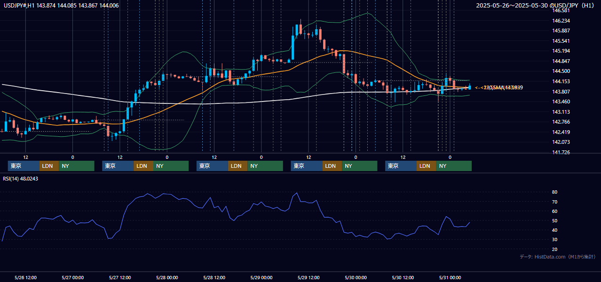Select the 146.234 price axis label
The width and height of the screenshot is (601, 282).
coord(561,21)
